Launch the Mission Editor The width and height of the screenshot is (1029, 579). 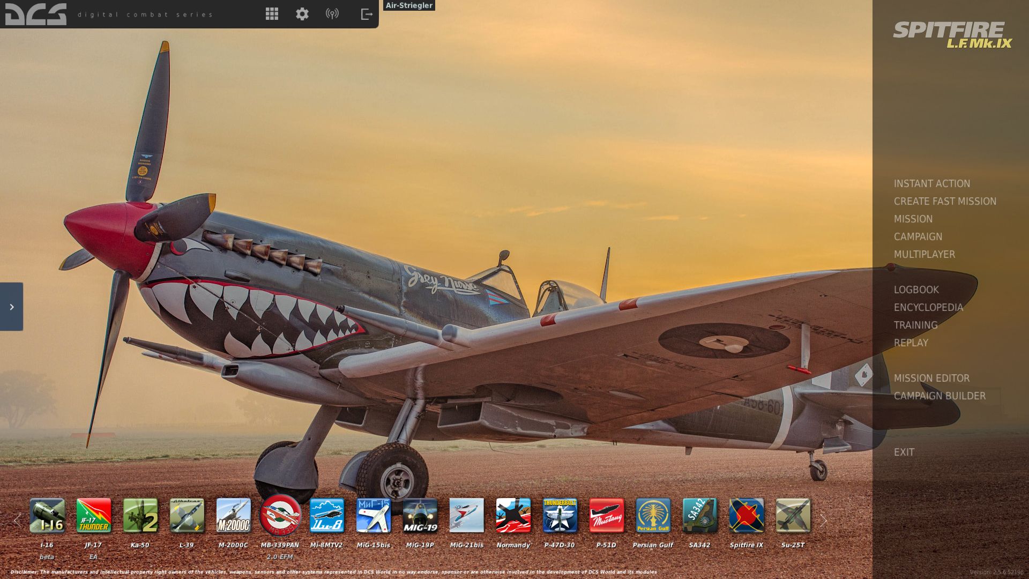(x=931, y=378)
